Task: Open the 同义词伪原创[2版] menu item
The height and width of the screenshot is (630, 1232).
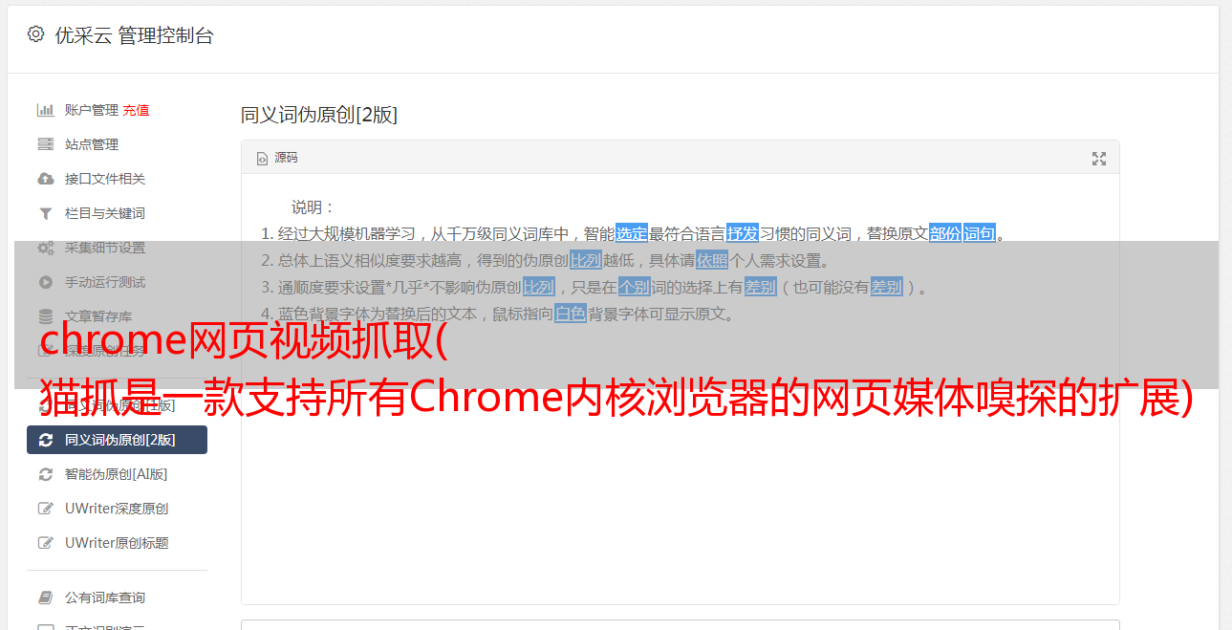Action: tap(117, 440)
